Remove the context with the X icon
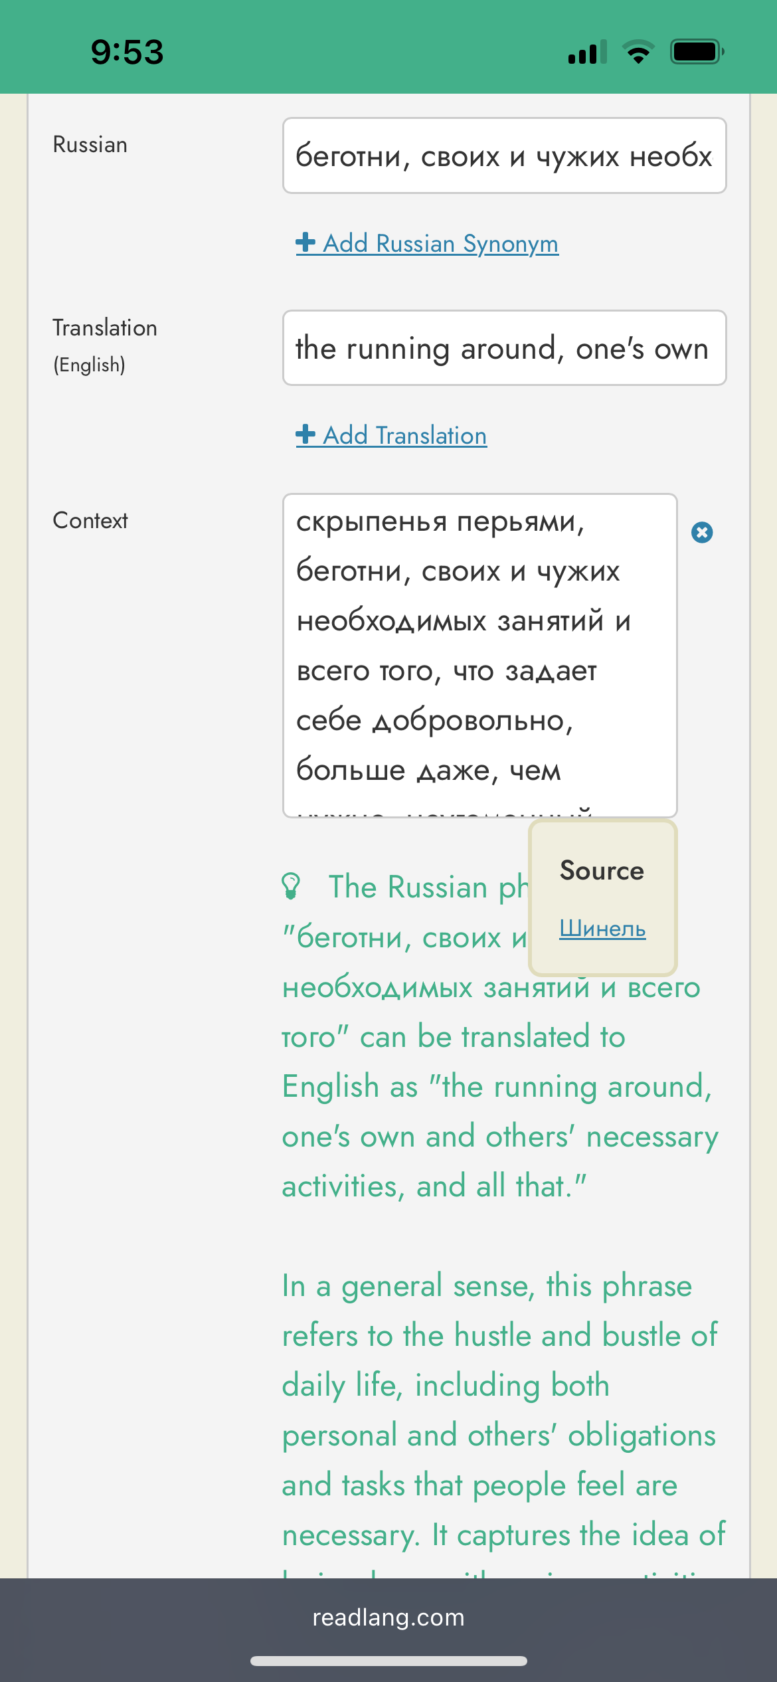Viewport: 777px width, 1682px height. click(702, 532)
